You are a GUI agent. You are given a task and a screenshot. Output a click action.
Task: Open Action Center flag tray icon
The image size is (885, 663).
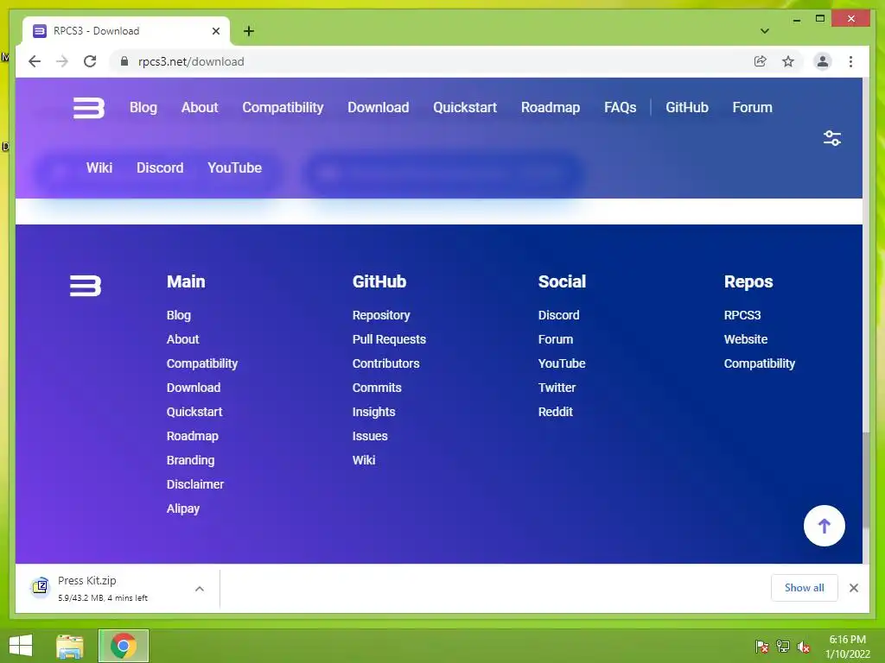[761, 647]
